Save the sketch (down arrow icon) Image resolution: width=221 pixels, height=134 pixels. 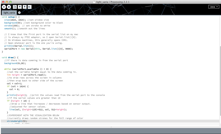(x=25, y=7)
